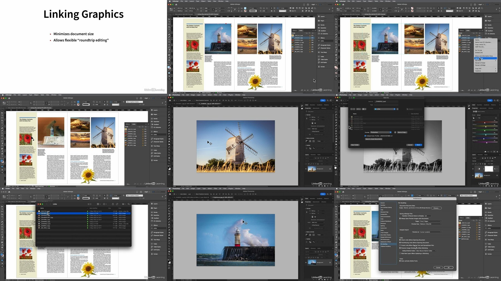The image size is (501, 281).
Task: Open Preview Size dropdown Medium 256x256
Action: [x=430, y=224]
